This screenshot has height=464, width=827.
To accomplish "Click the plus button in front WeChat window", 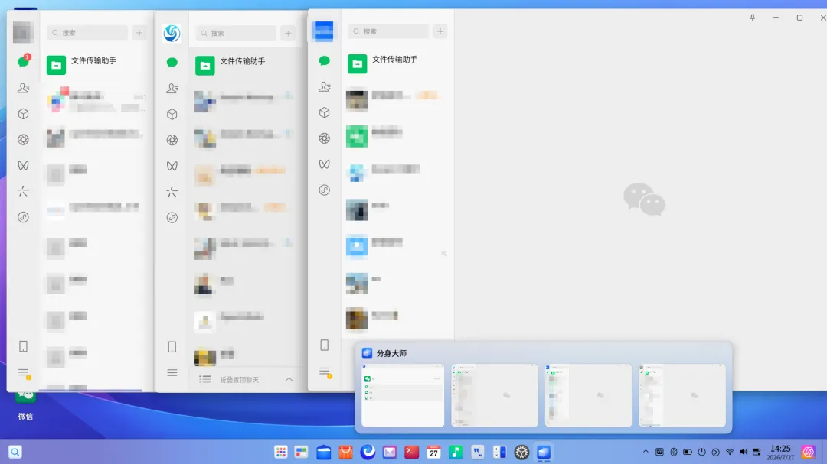I will coord(440,31).
